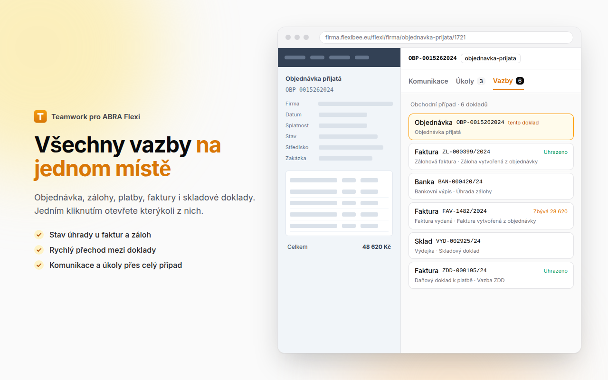
Task: Click the Středisko field label
Action: [x=297, y=147]
